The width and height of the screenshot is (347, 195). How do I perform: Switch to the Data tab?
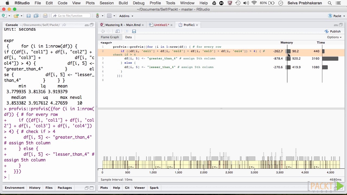tap(128, 37)
